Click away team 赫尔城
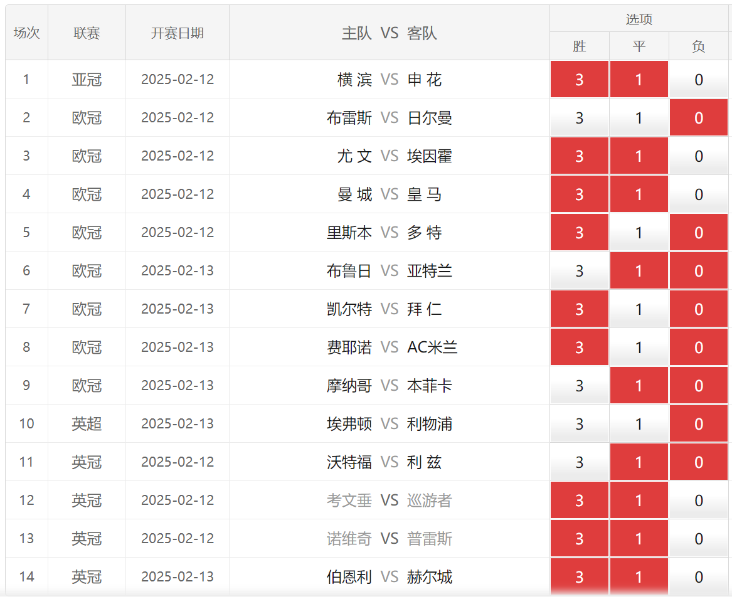 [430, 577]
